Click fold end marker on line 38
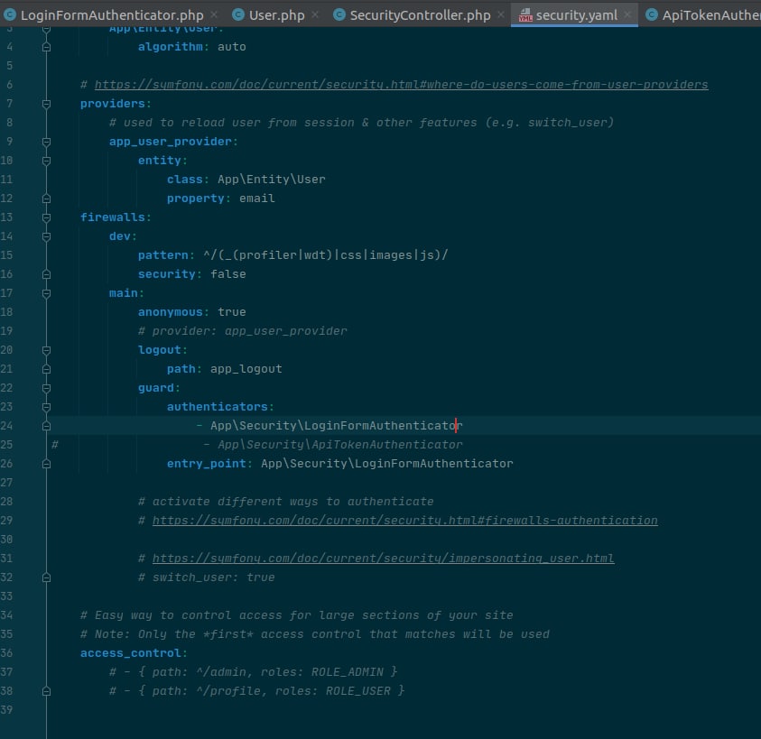 (x=46, y=690)
